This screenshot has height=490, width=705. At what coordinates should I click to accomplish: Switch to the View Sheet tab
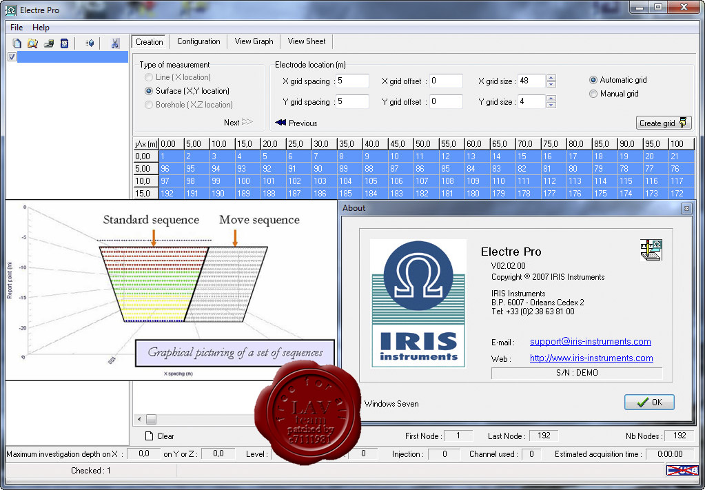pos(307,41)
